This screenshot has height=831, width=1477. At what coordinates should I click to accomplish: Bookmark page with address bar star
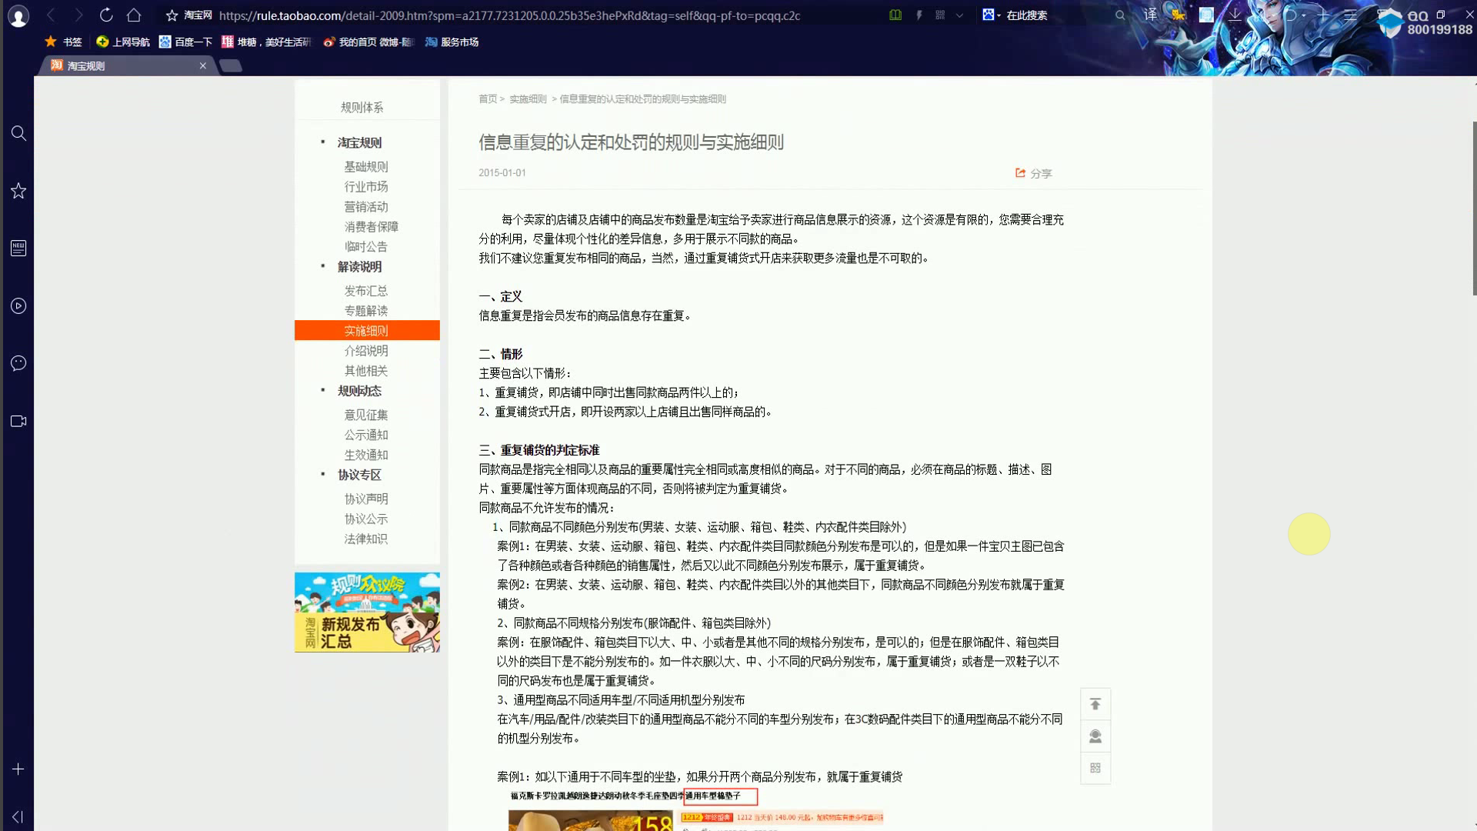click(172, 15)
